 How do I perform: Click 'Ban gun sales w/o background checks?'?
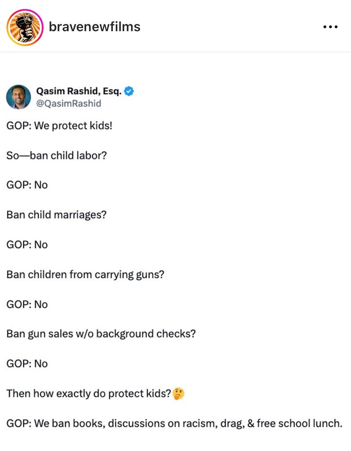[101, 334]
